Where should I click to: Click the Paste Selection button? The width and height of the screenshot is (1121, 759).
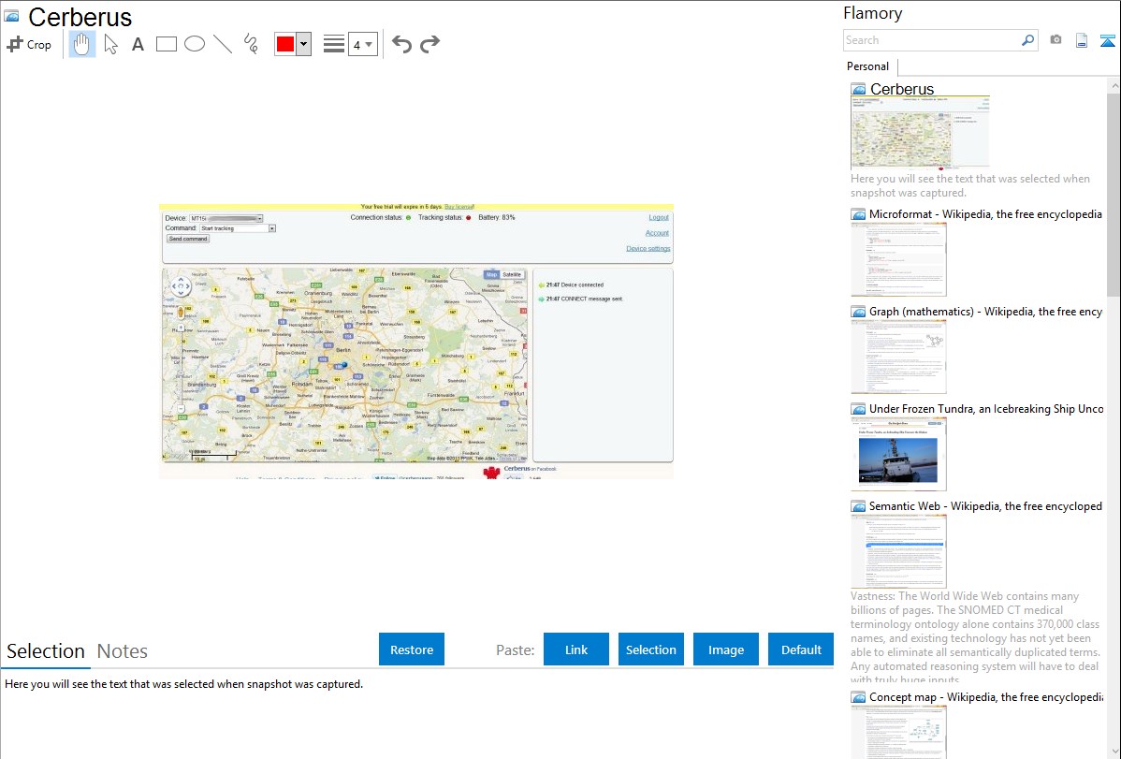click(651, 650)
